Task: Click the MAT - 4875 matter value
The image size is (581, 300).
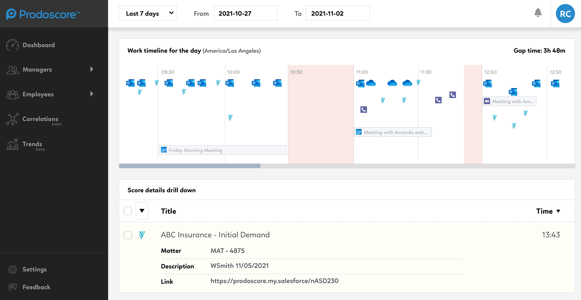Action: pos(227,251)
